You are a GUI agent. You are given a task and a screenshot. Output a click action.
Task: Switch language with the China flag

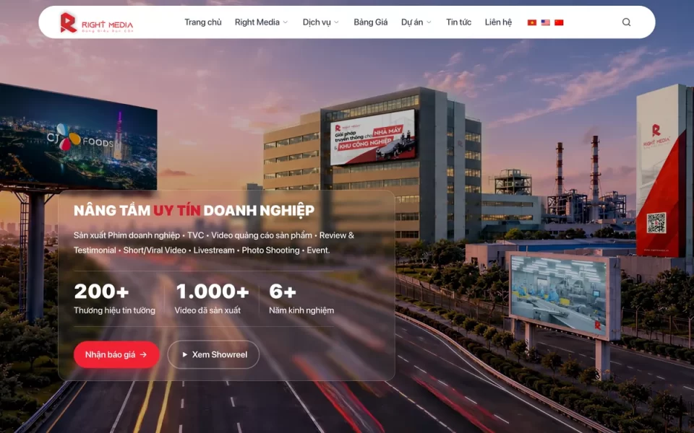[559, 22]
